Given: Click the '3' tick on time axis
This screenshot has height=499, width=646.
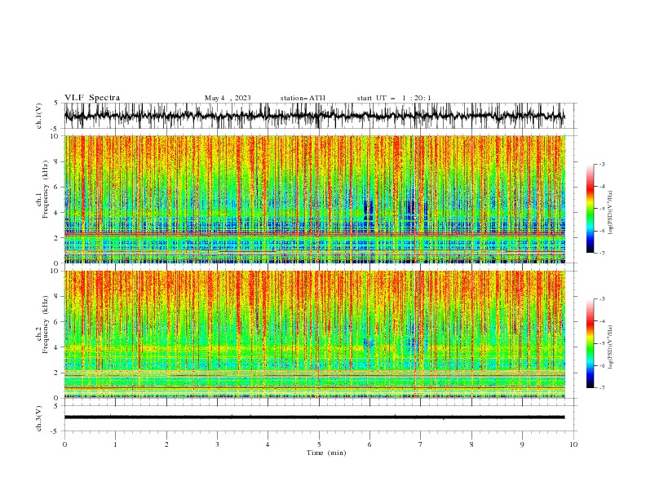Looking at the screenshot, I should click(217, 444).
